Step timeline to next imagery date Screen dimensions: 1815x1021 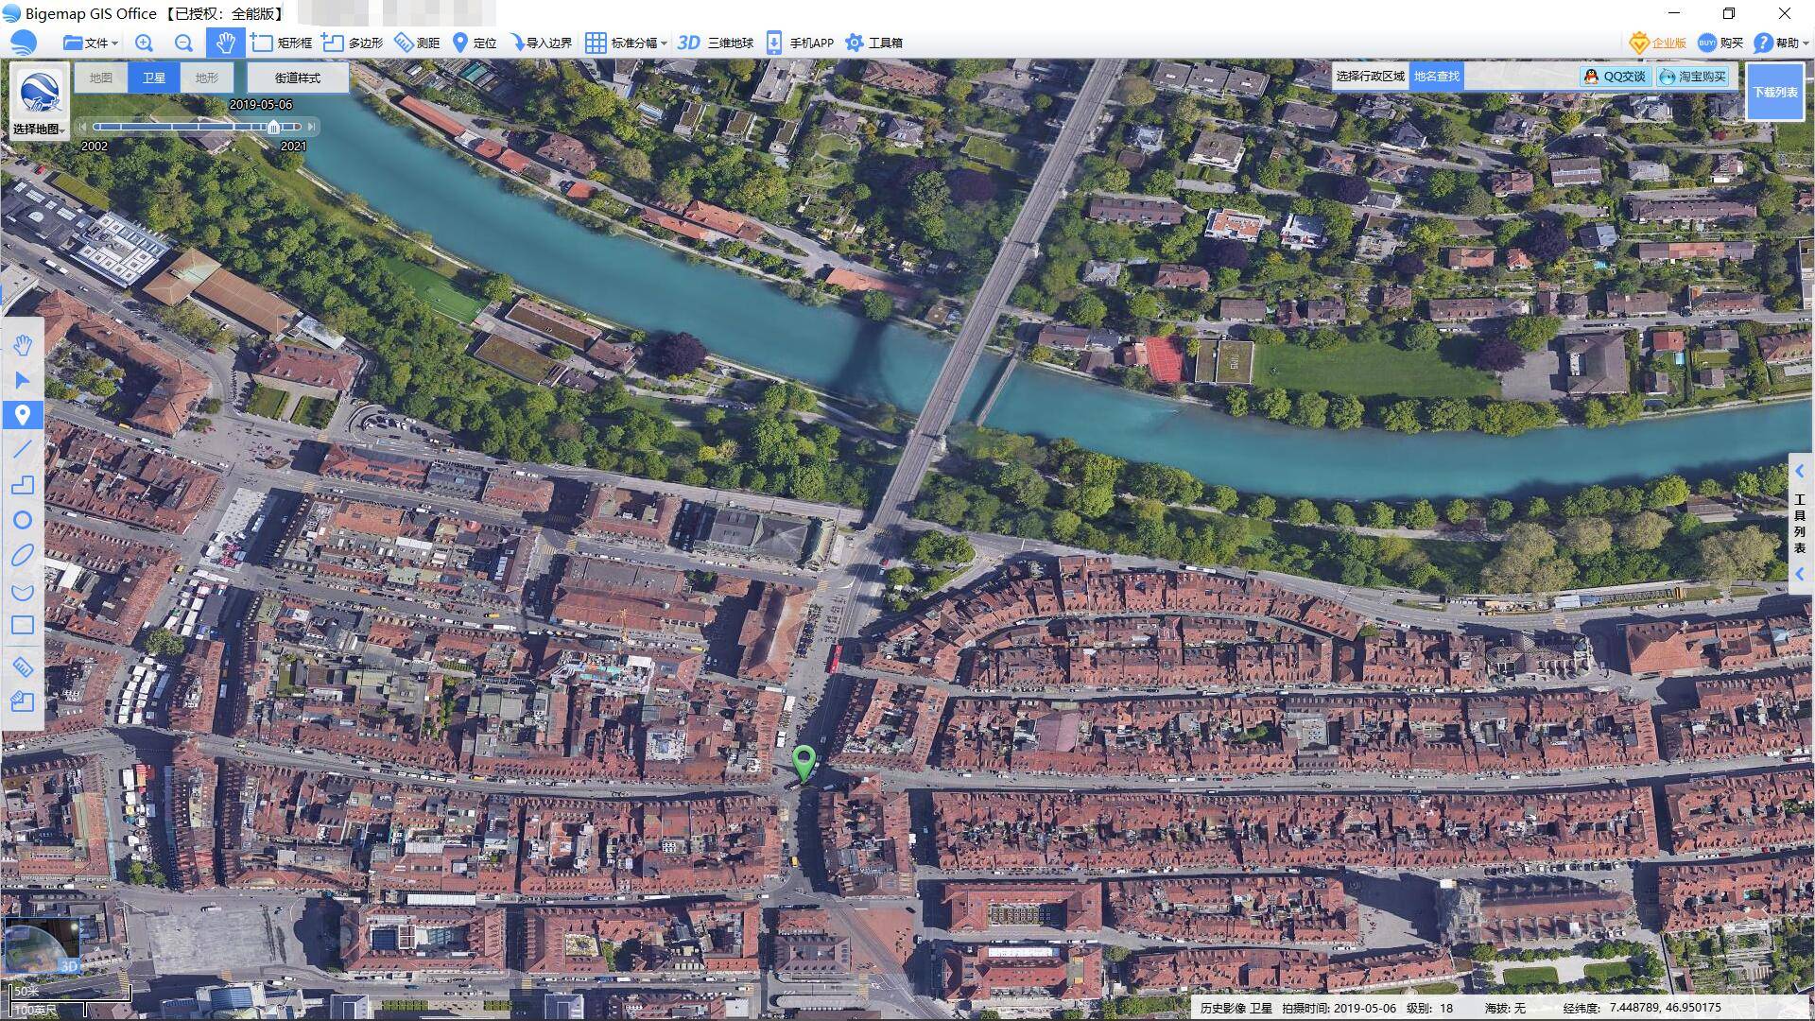pyautogui.click(x=311, y=127)
